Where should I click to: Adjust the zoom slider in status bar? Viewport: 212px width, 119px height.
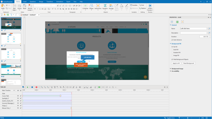188,118
